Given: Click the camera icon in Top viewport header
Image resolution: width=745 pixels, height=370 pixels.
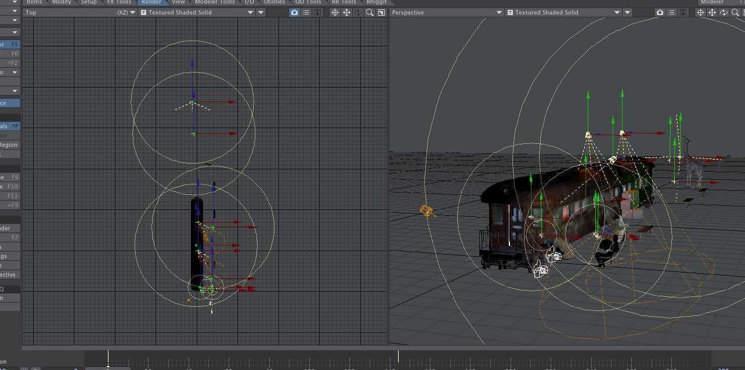Looking at the screenshot, I should tap(295, 12).
